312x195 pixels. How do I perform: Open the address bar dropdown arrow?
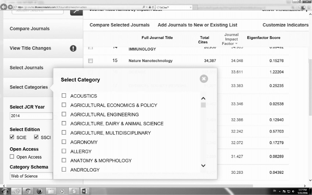(147, 7)
